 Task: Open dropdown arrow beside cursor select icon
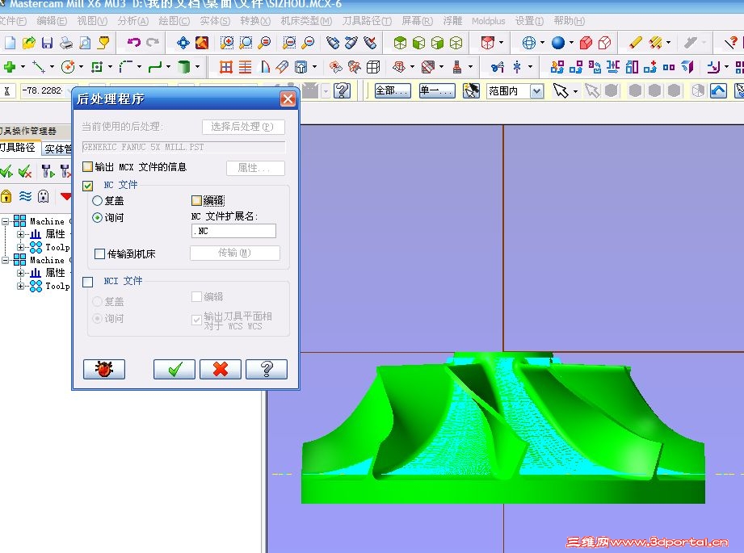[575, 90]
